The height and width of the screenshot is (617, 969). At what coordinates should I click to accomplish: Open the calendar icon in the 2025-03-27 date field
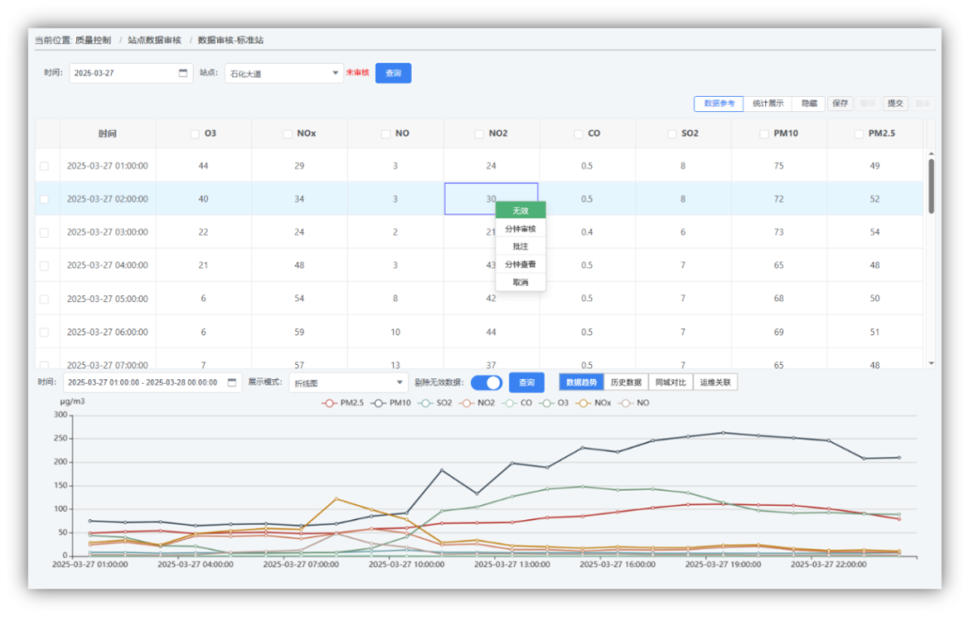coord(183,73)
